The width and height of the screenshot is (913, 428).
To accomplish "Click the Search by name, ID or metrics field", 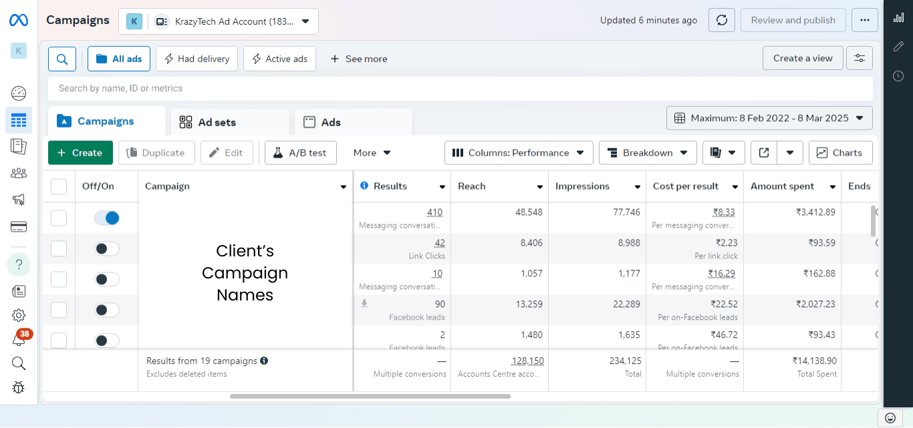I will point(461,88).
